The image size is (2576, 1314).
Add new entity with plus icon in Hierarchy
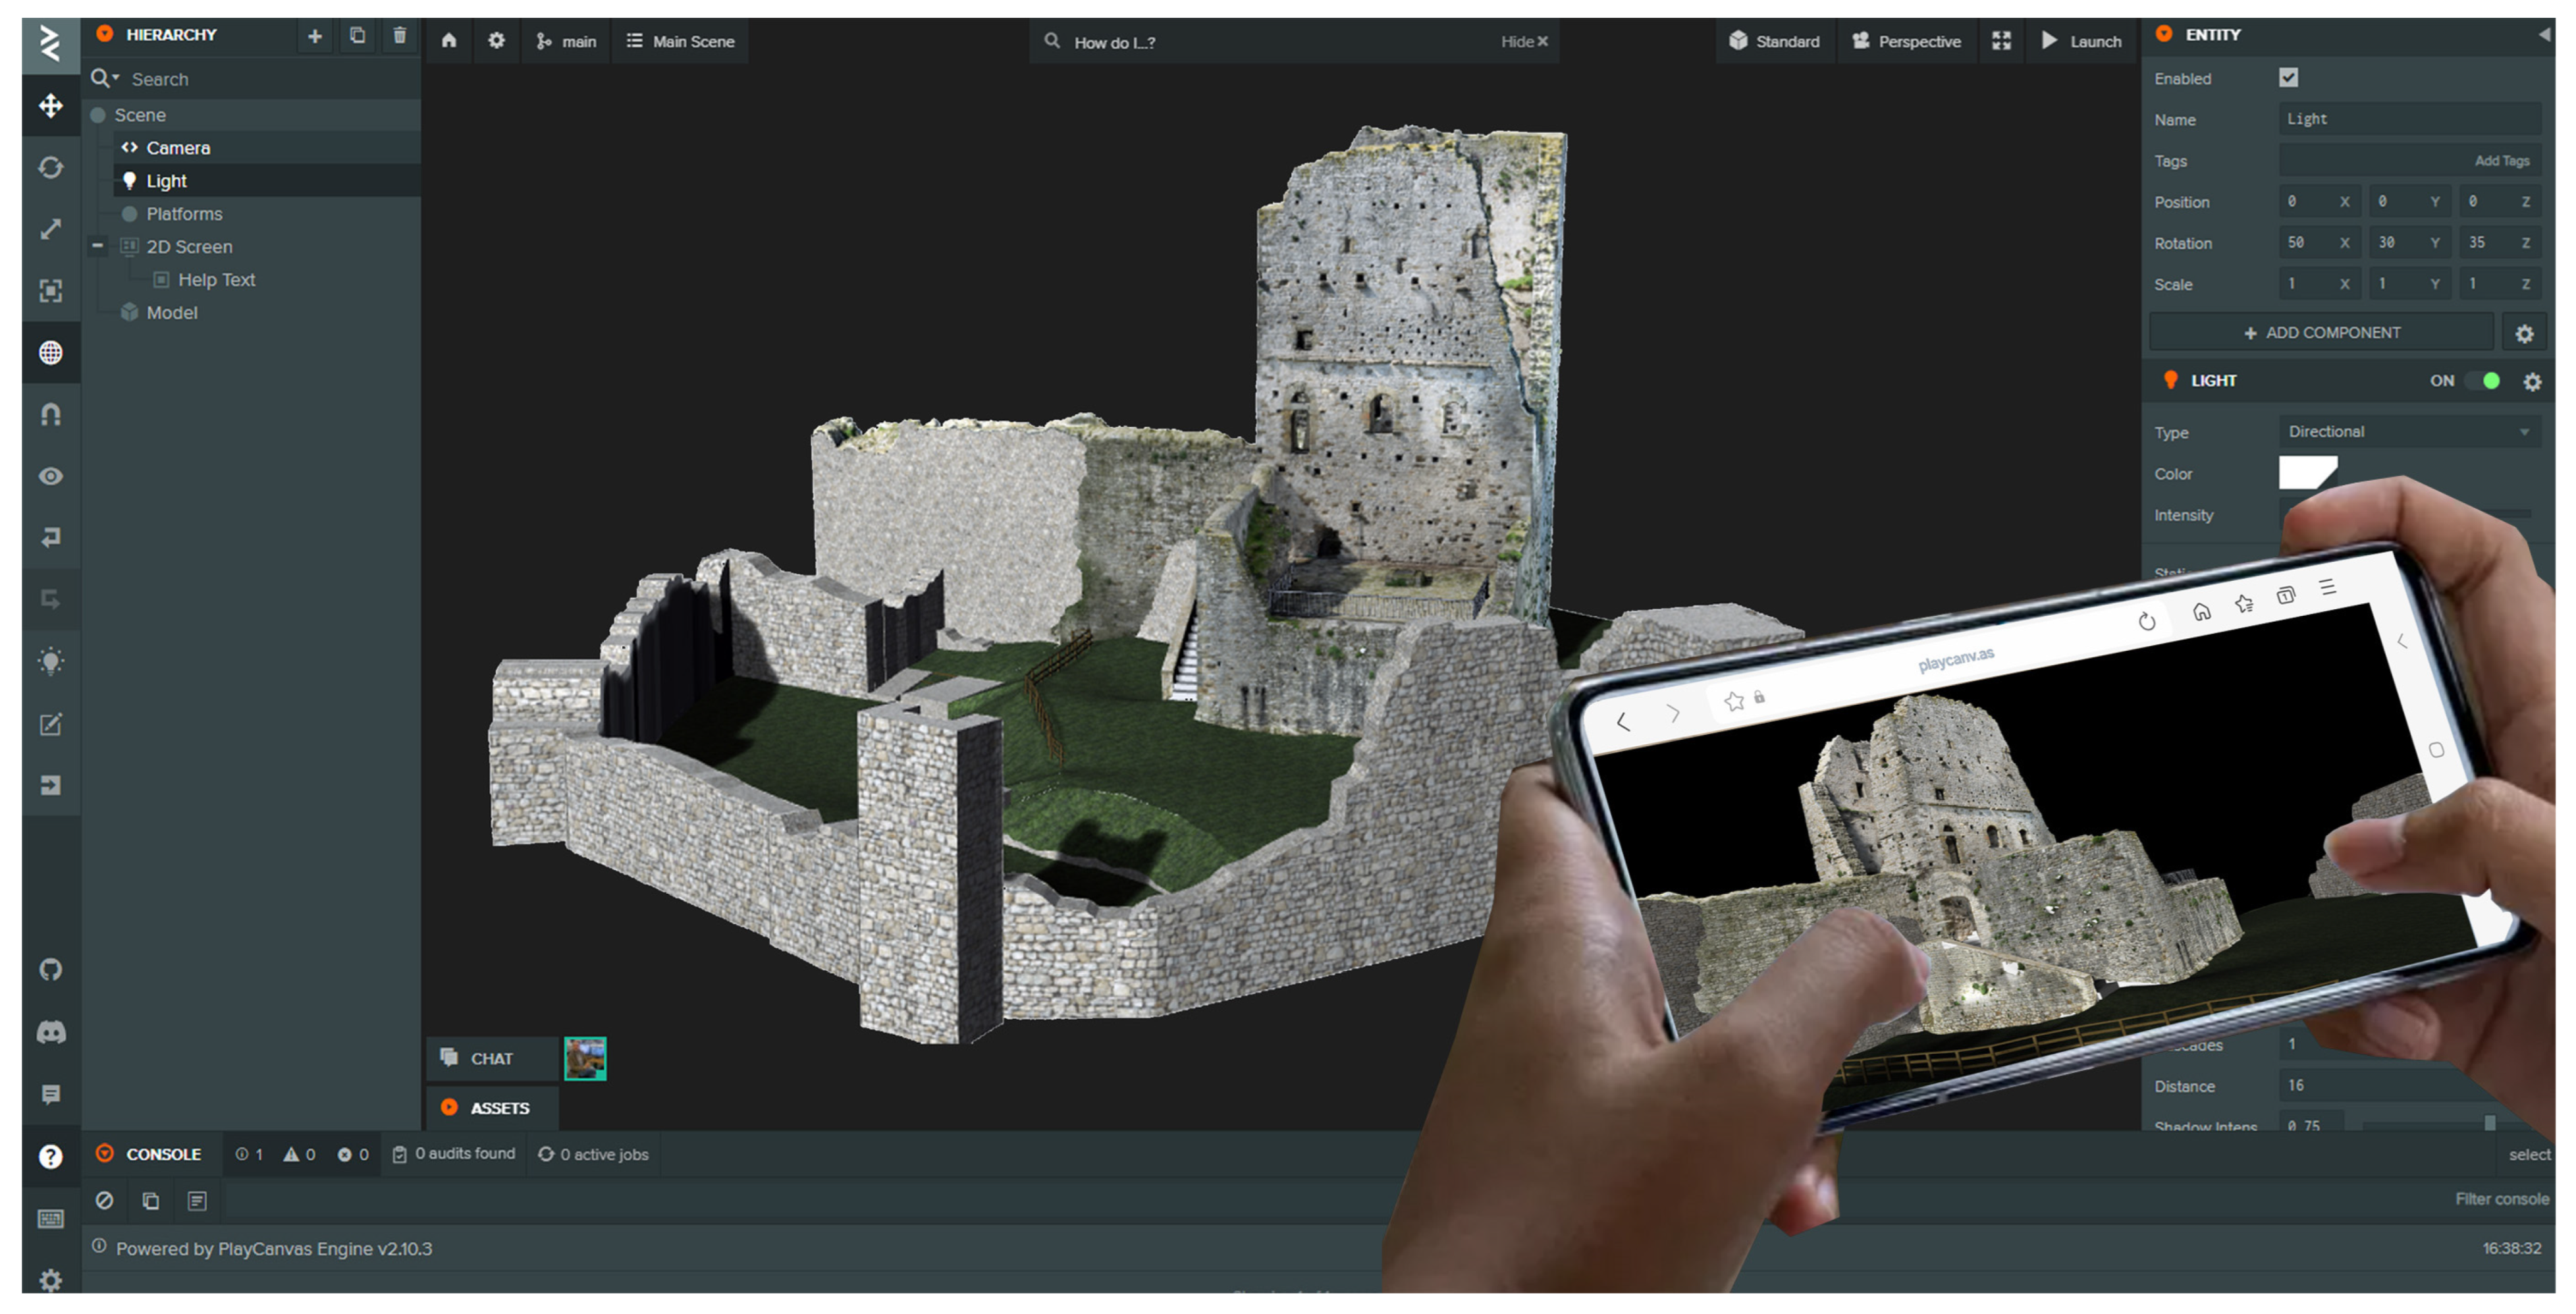[x=315, y=36]
